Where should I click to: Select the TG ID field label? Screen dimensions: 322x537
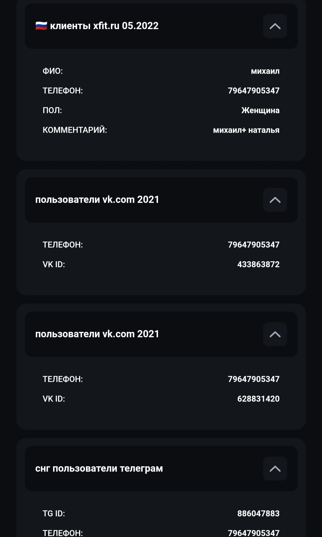[54, 514]
